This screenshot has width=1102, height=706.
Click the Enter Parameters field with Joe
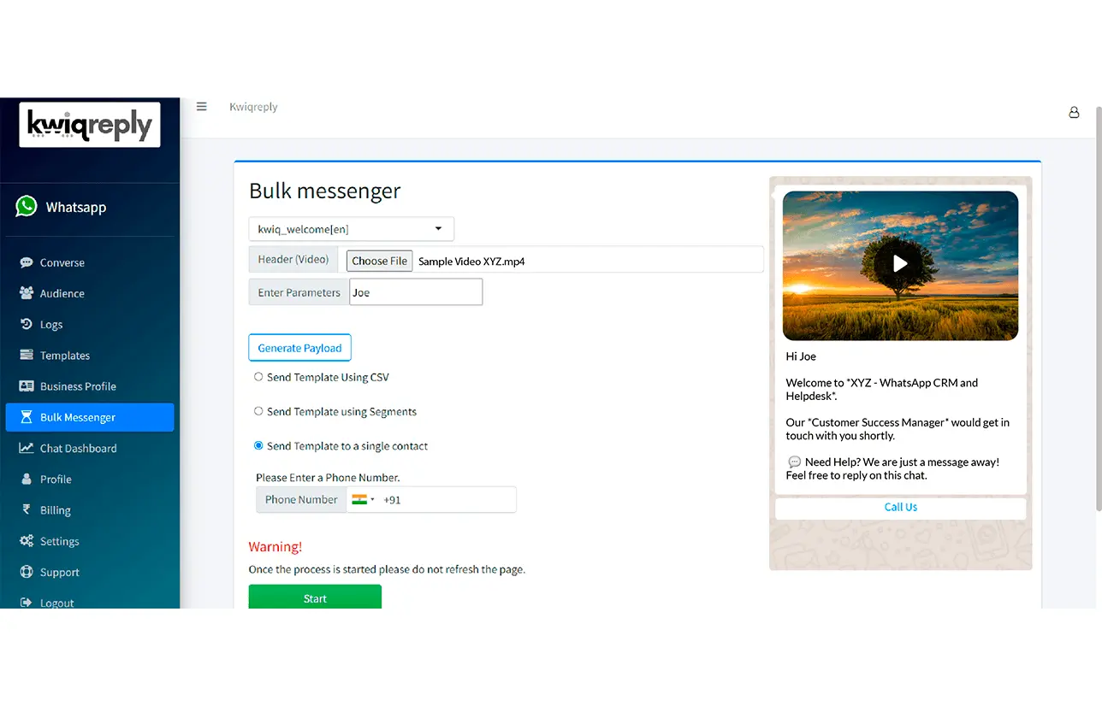[x=415, y=291]
